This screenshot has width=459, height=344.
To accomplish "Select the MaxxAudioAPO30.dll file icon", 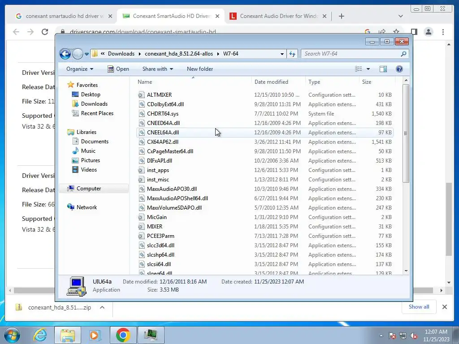I will 141,189.
